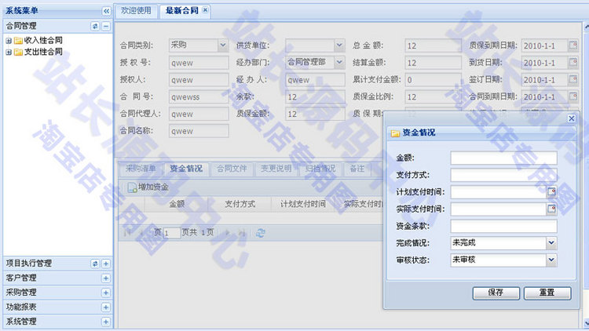The width and height of the screenshot is (589, 331).
Task: Refresh the 项目执行管理 panel
Action: [x=95, y=264]
